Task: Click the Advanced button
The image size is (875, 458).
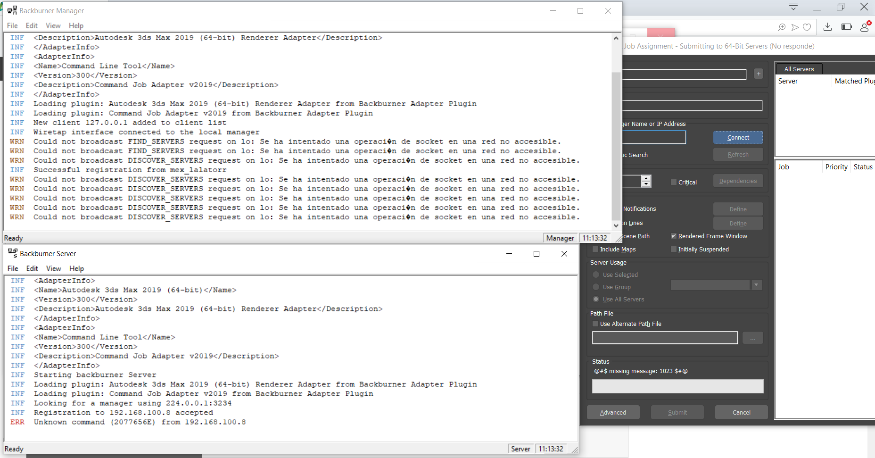Action: 613,412
